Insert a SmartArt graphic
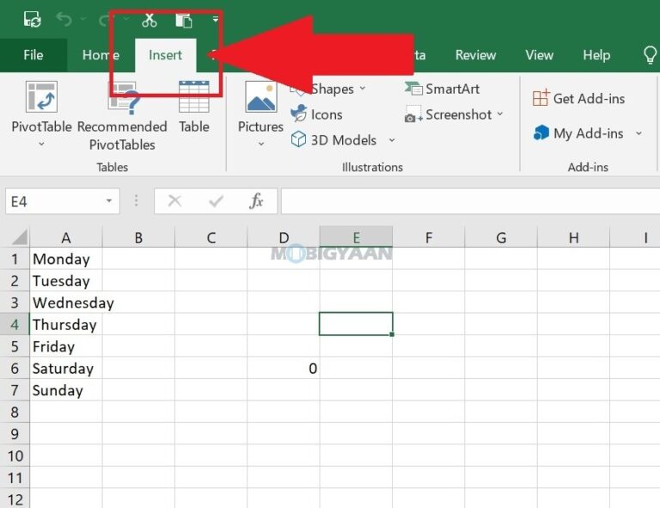The width and height of the screenshot is (660, 508). [x=443, y=89]
